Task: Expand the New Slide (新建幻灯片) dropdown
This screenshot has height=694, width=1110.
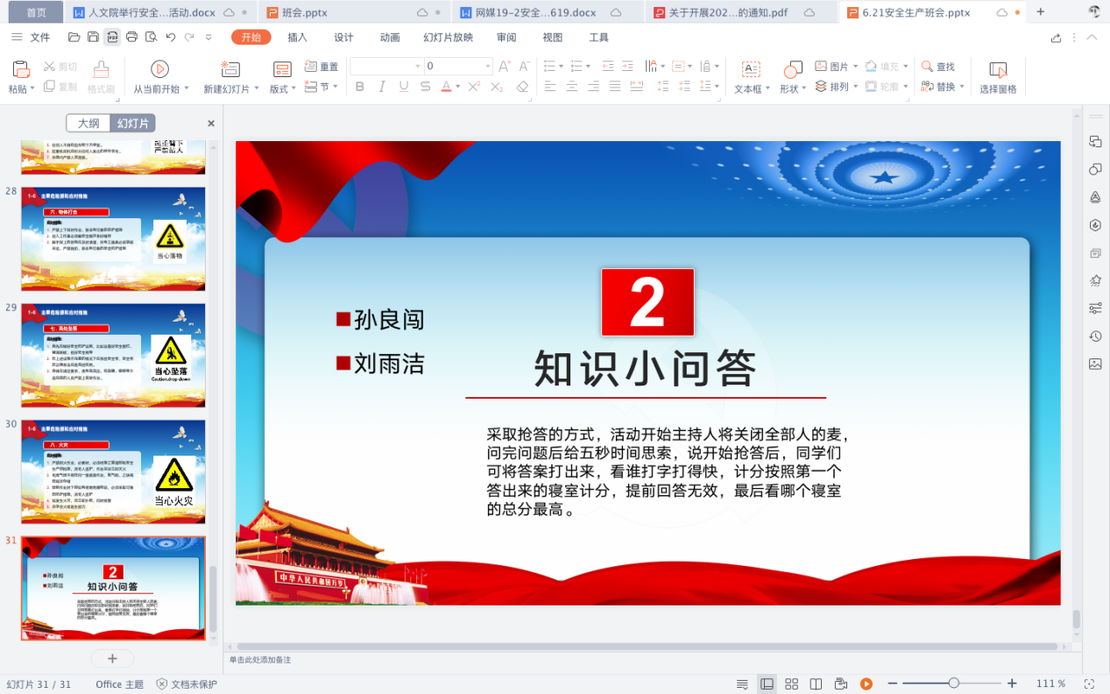Action: pos(257,89)
